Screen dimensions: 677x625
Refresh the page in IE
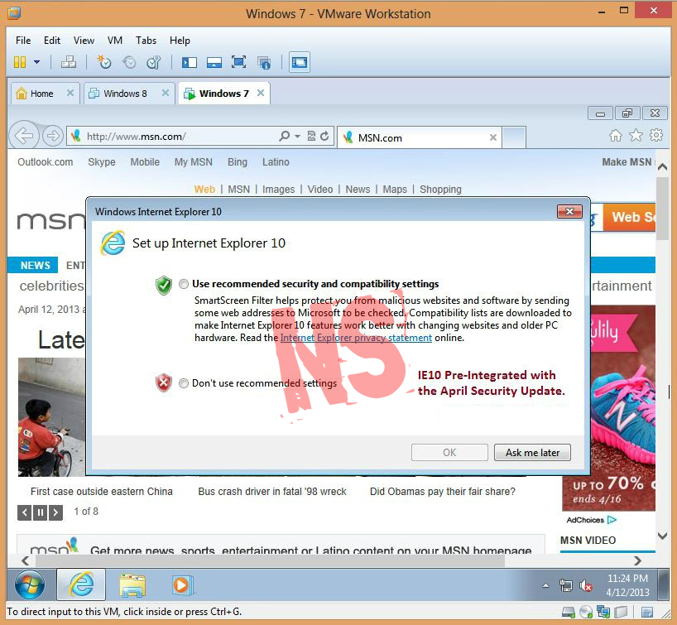point(324,136)
